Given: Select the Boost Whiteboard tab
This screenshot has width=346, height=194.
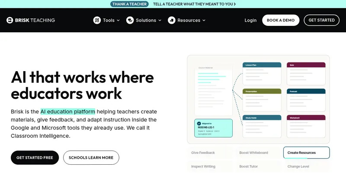Looking at the screenshot, I should pyautogui.click(x=258, y=153).
